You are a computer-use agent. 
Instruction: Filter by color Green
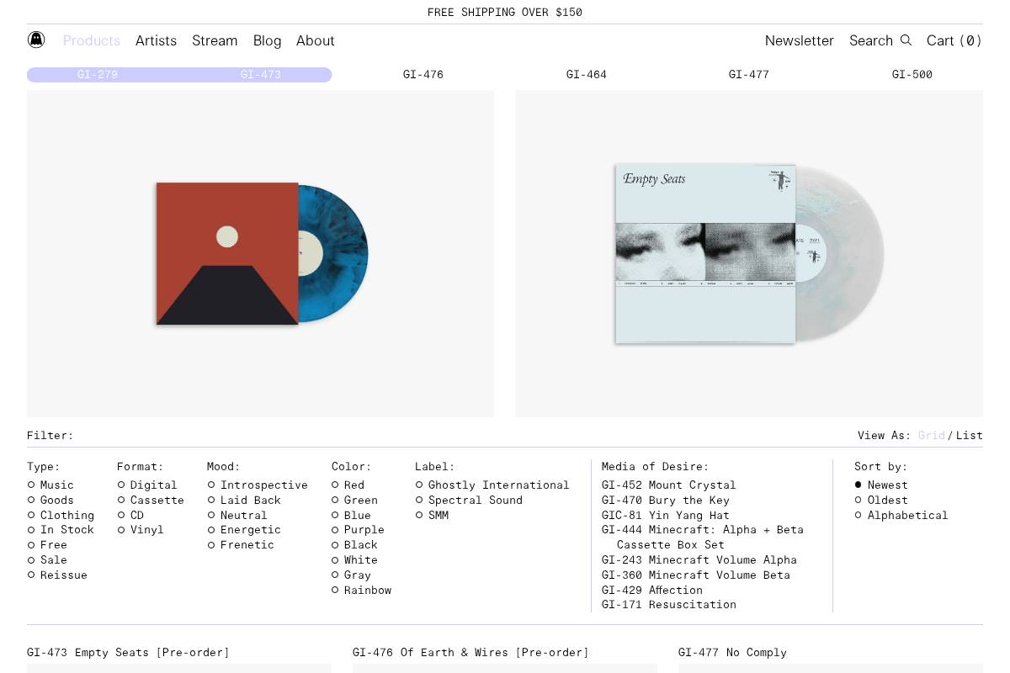coord(355,501)
